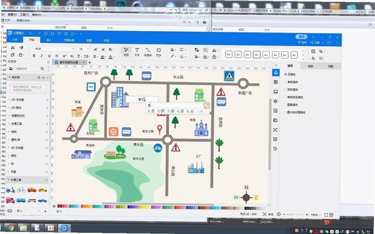
Task: Increase font size with larger A icon
Action: point(96,49)
